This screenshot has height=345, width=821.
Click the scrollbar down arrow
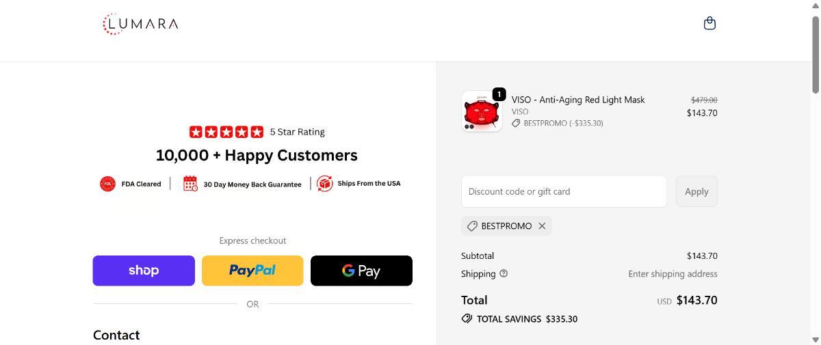pyautogui.click(x=815, y=340)
